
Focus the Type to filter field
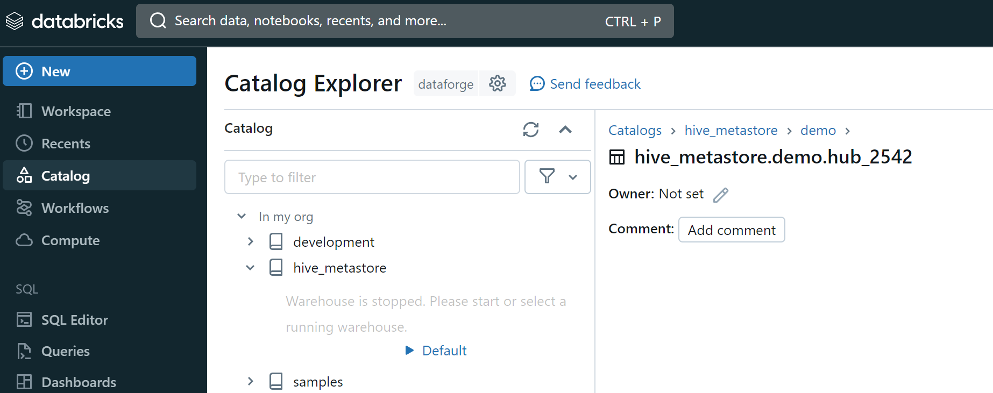[x=372, y=177]
